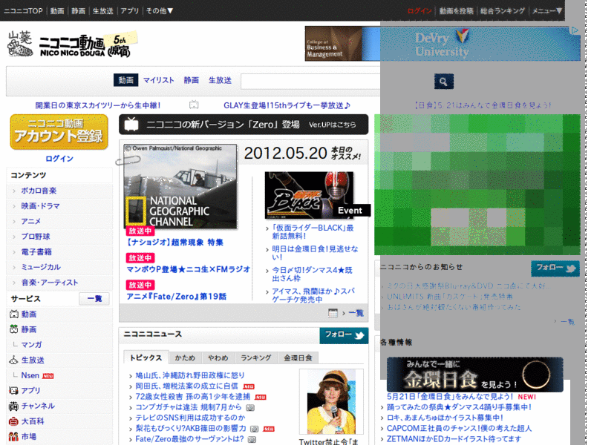
Task: Click the Ver.UPはこちら link
Action: [x=333, y=125]
